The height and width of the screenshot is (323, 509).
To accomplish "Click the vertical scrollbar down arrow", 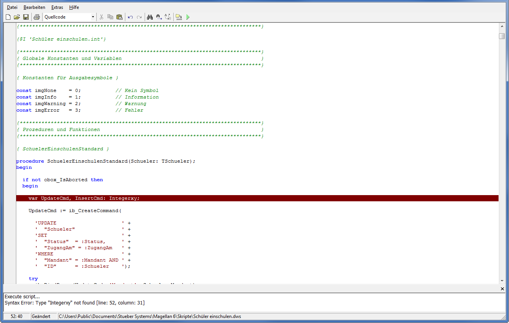I will [x=502, y=281].
